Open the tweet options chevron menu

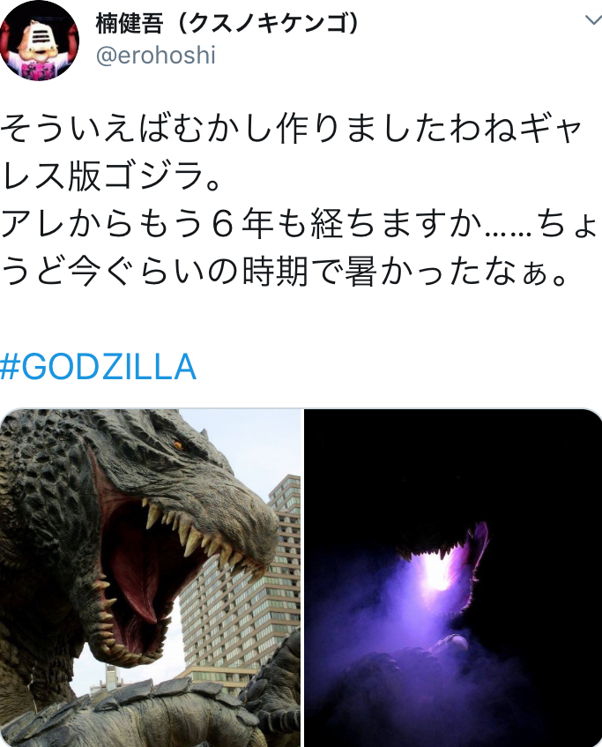click(x=593, y=20)
